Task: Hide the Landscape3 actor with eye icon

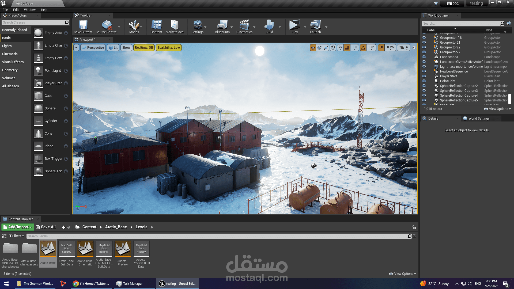Action: point(424,57)
